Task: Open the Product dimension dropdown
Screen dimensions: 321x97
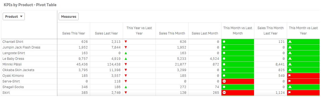Action: click(14, 17)
